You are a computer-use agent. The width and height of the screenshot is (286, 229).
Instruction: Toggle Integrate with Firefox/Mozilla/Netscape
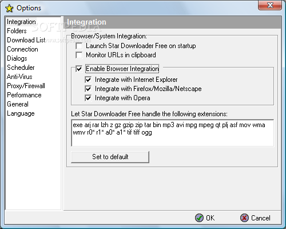coord(88,89)
